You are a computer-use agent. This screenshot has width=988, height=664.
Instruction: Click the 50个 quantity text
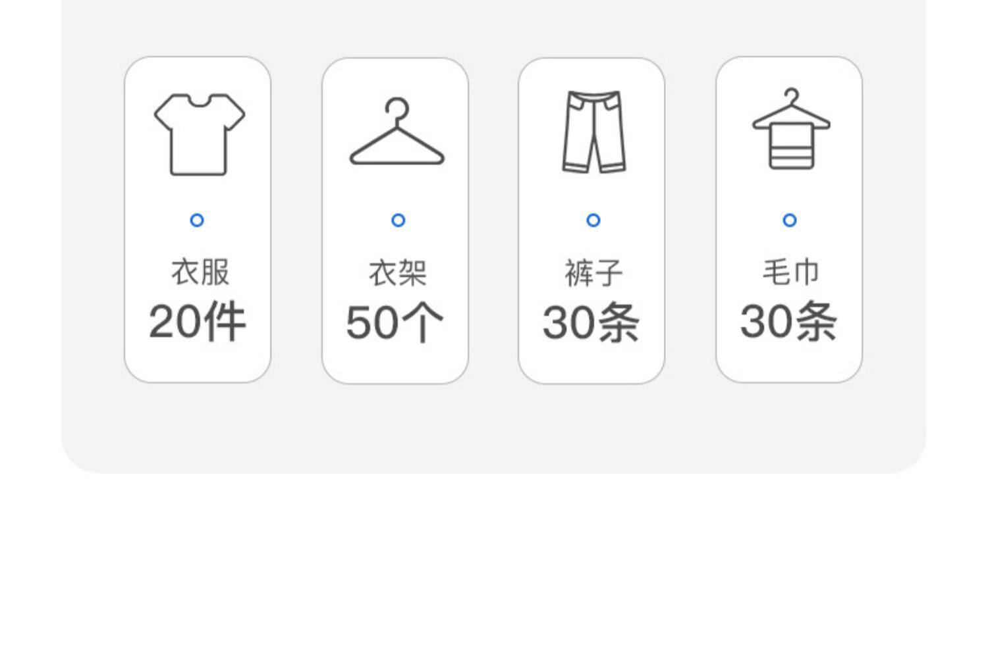tap(395, 323)
